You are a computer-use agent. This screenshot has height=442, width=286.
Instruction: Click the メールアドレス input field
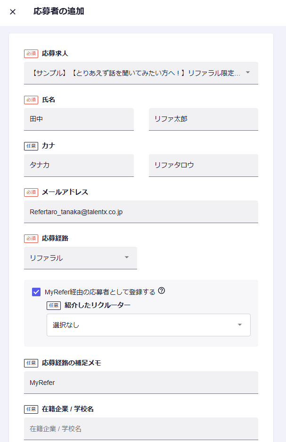[x=141, y=212]
